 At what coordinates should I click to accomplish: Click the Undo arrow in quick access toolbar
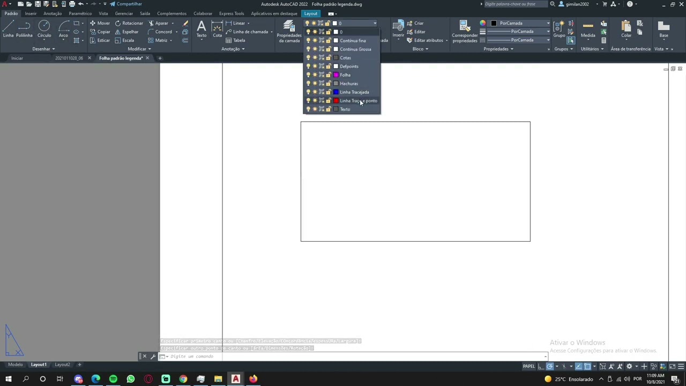point(80,4)
